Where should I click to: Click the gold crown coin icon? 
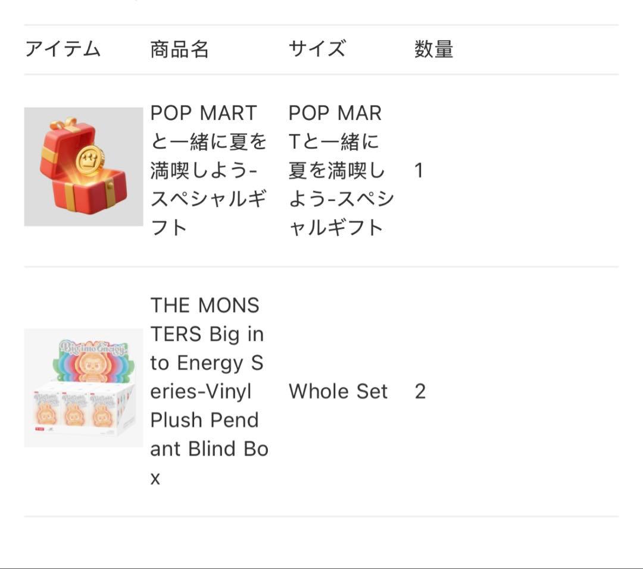tap(89, 159)
